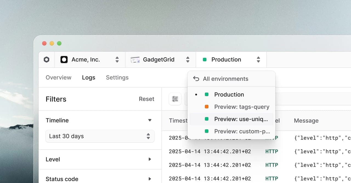Expand the Status code filter section

[x=150, y=179]
